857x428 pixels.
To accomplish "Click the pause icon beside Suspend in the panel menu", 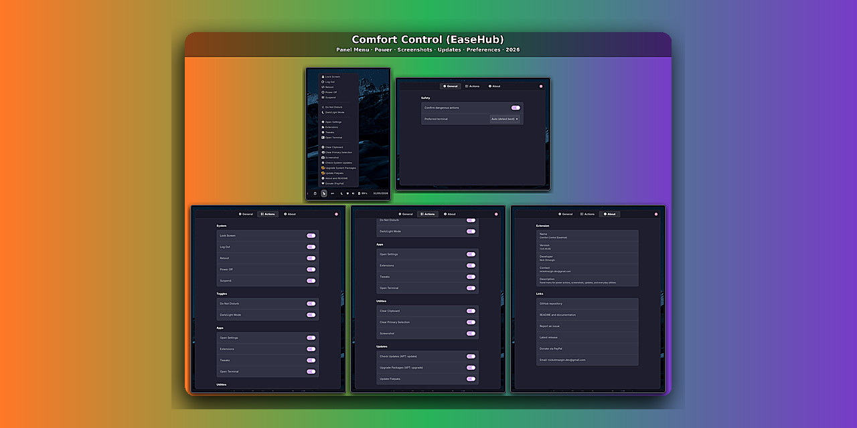I will coord(322,97).
